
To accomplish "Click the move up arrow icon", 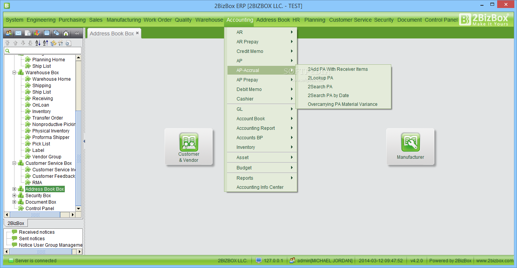I will point(15,43).
